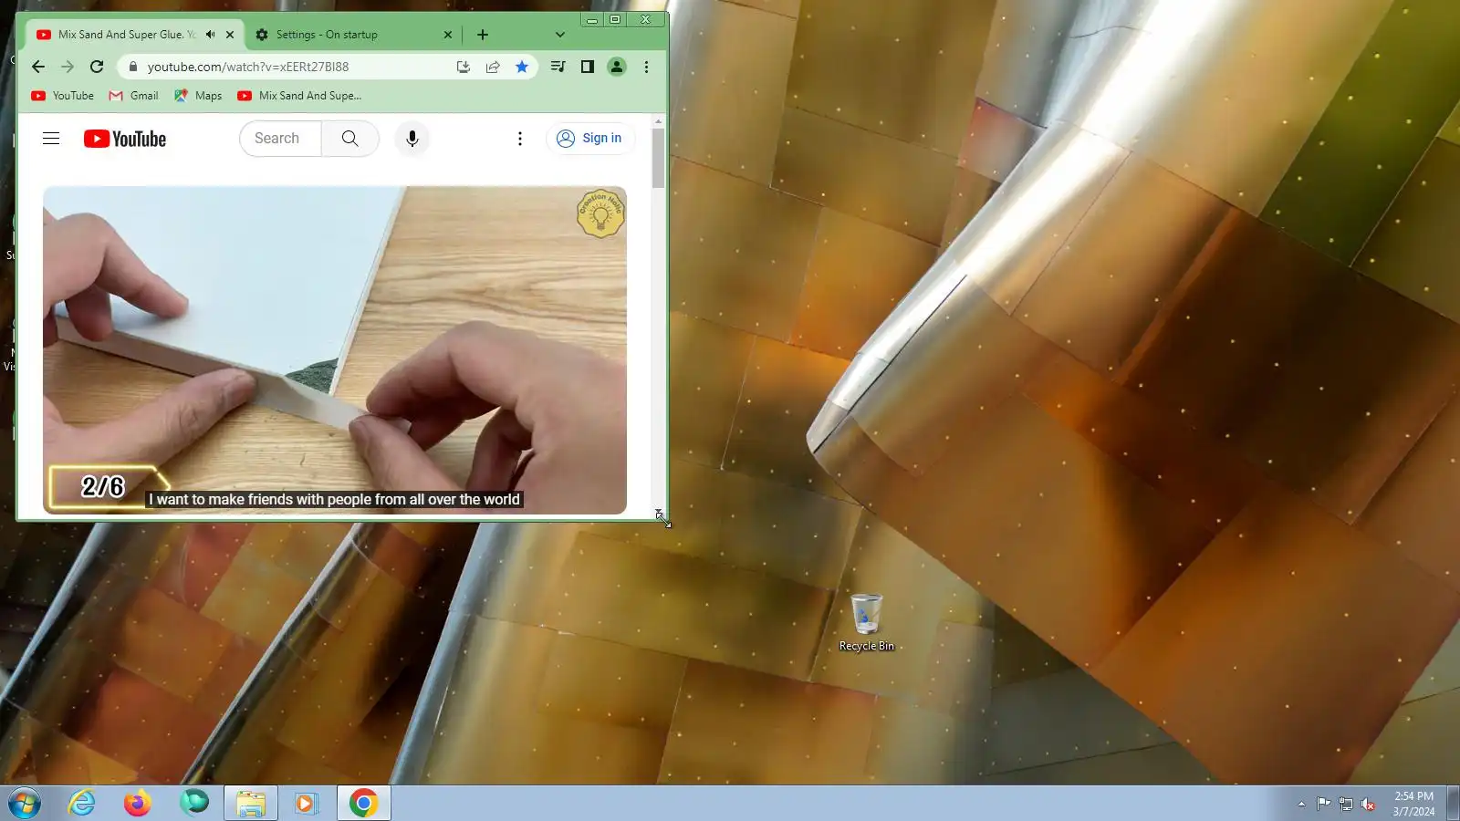Focus the YouTube search field
Viewport: 1460px width, 821px height.
pyautogui.click(x=280, y=139)
